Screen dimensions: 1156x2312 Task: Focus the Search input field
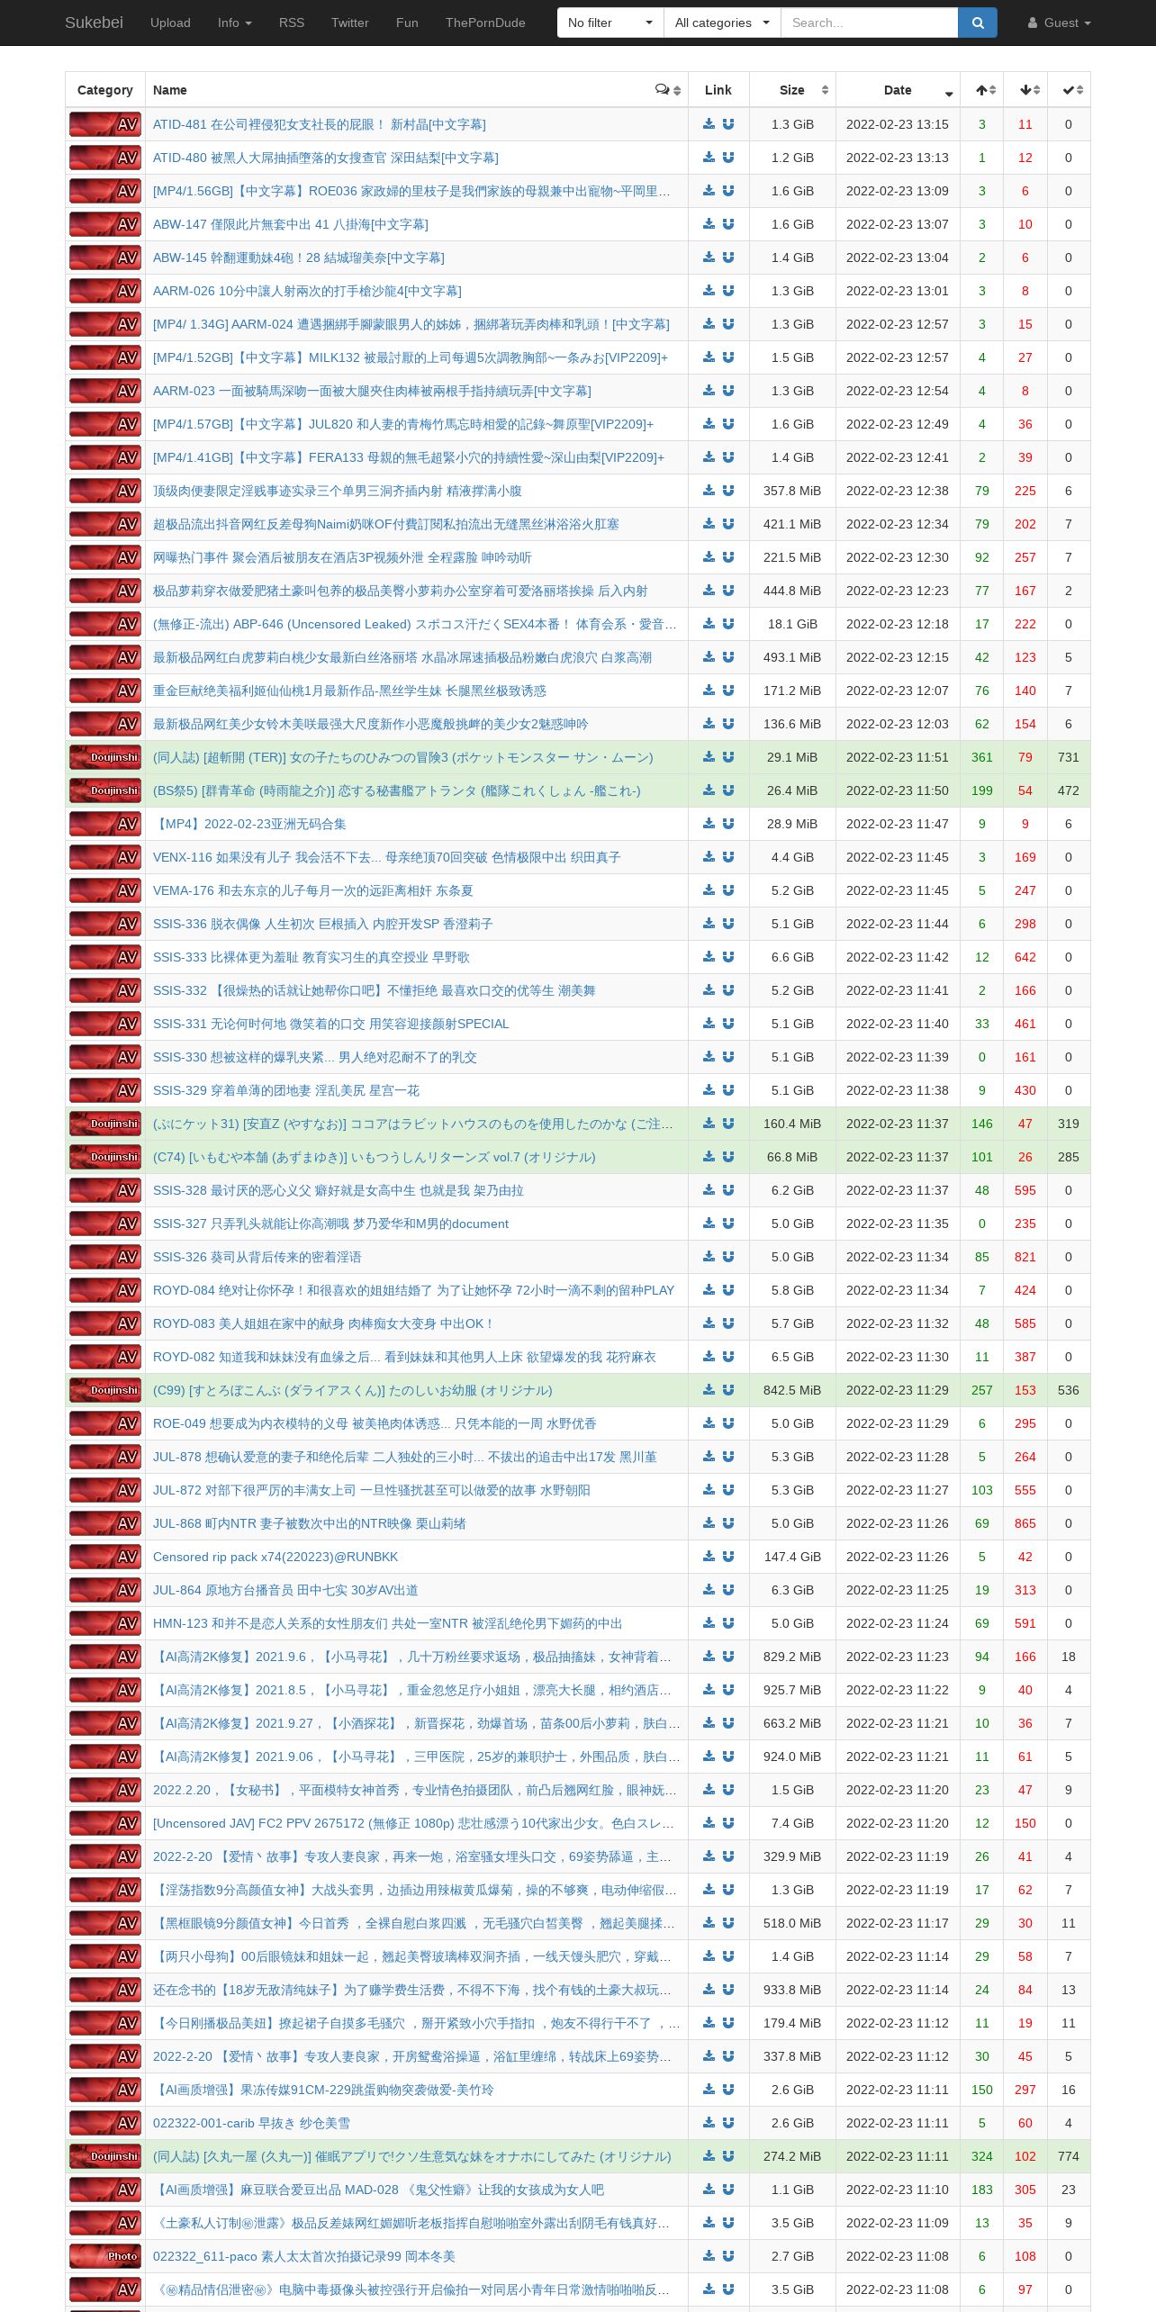(x=869, y=23)
